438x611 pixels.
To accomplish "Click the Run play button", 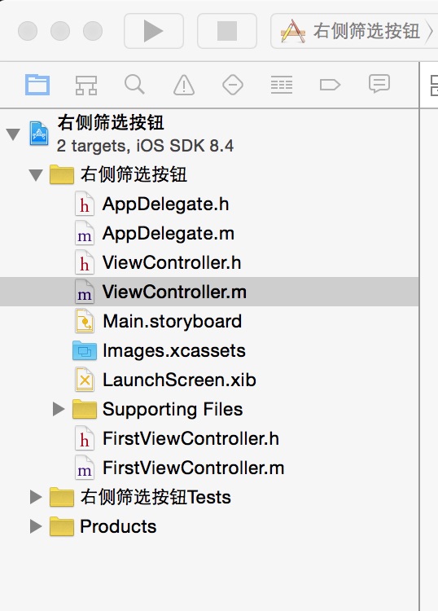I will [154, 31].
